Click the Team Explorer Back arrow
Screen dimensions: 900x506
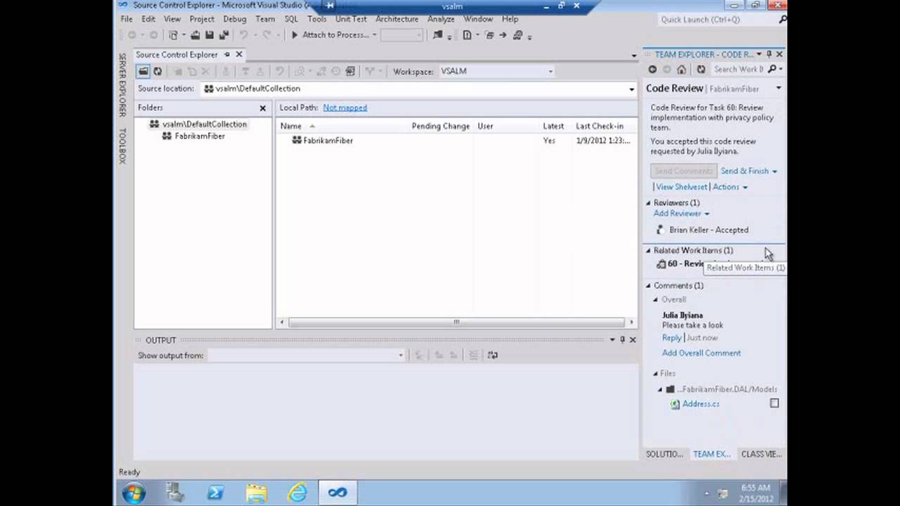coord(652,70)
